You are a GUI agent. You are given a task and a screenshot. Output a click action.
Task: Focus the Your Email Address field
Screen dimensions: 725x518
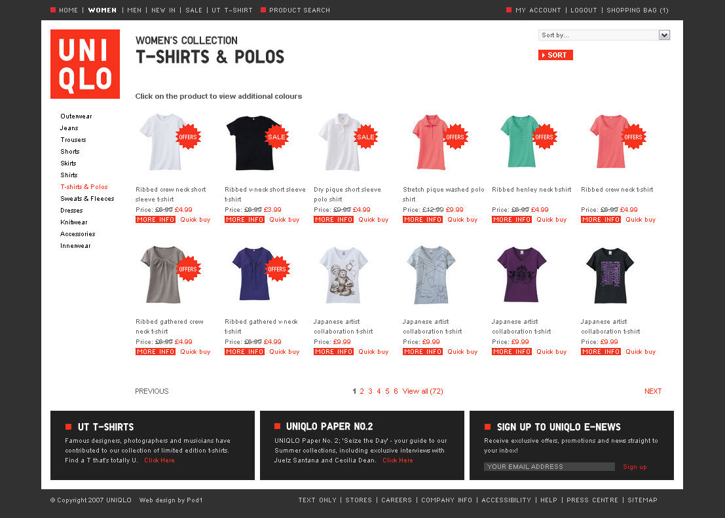[549, 467]
